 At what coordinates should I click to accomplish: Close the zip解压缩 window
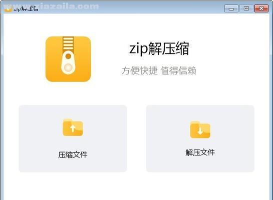pyautogui.click(x=261, y=8)
